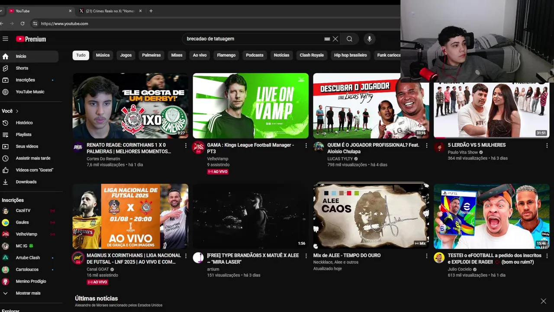The height and width of the screenshot is (312, 554).
Task: Open Menino Prodígio subscription channel
Action: pos(29,281)
